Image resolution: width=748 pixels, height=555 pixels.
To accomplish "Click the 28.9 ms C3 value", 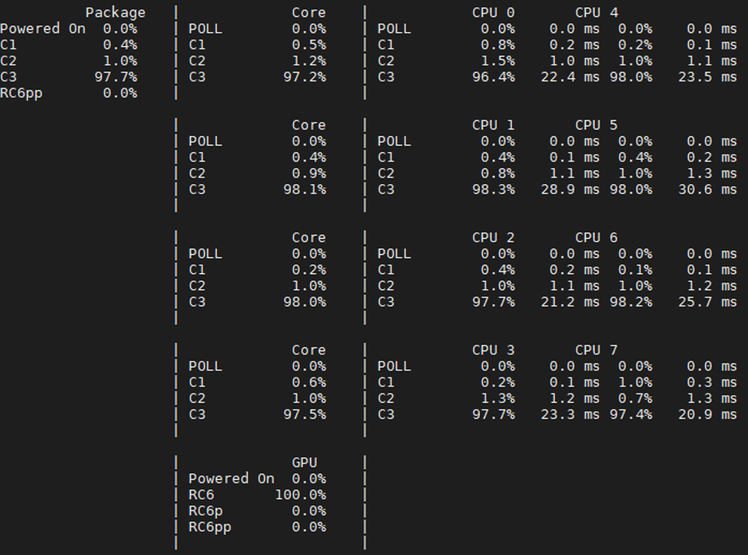I will 574,190.
